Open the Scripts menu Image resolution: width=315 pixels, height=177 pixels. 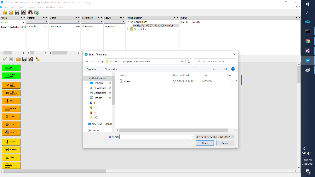coord(31,7)
